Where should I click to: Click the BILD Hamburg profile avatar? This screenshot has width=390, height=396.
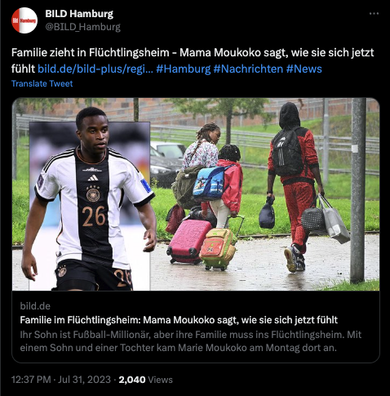(24, 20)
